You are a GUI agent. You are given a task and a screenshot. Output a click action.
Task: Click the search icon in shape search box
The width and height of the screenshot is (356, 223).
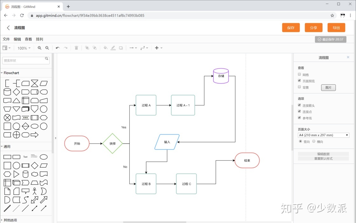47,59
